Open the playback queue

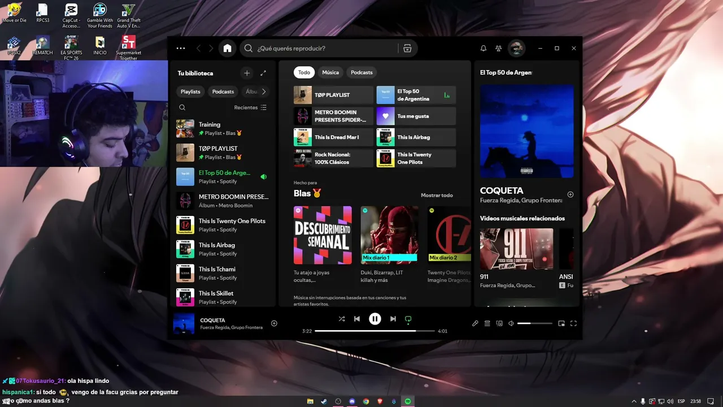tap(487, 323)
